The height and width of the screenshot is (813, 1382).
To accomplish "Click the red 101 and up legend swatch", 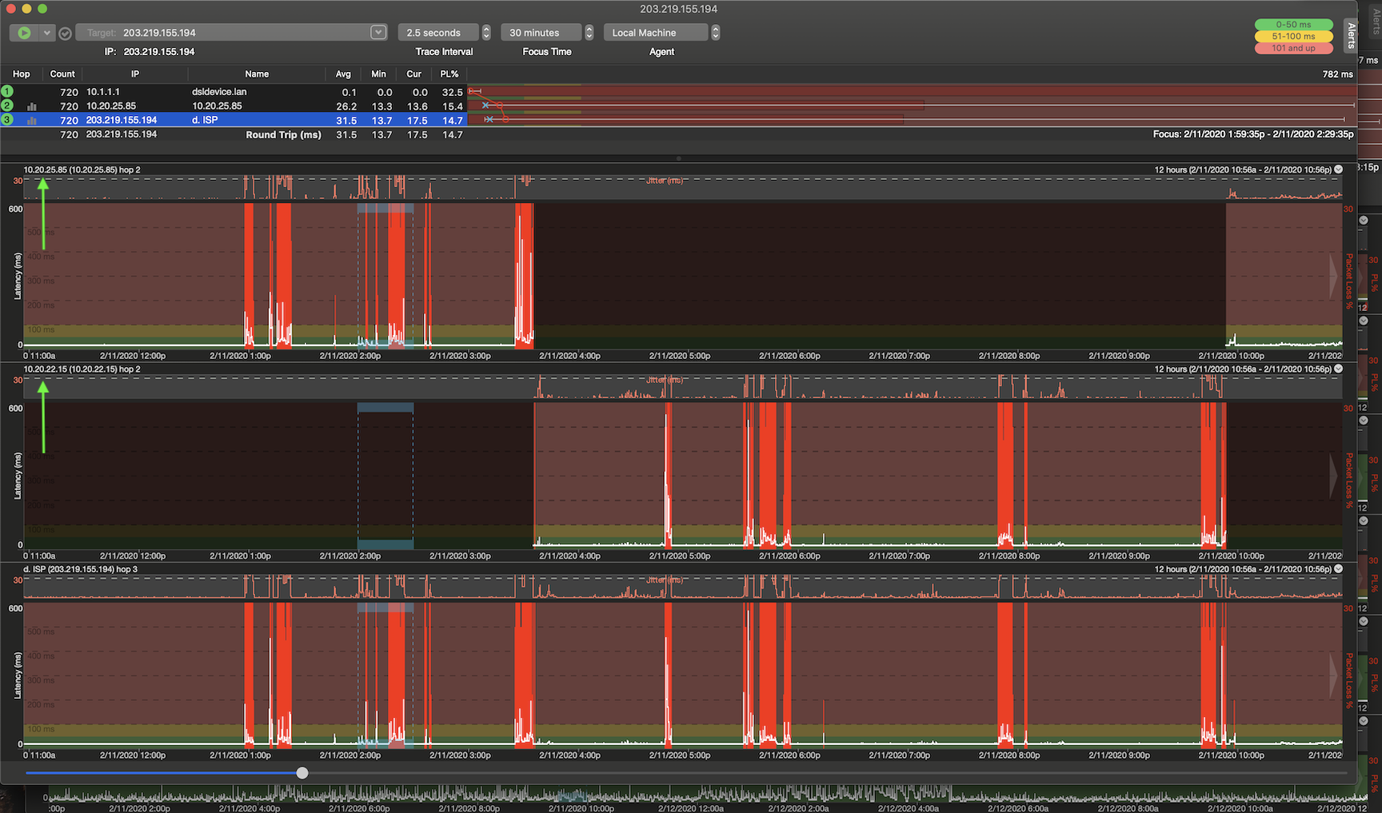I will [1293, 48].
